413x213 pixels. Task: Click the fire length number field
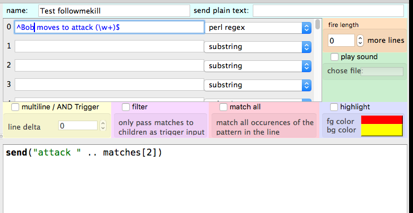point(341,41)
